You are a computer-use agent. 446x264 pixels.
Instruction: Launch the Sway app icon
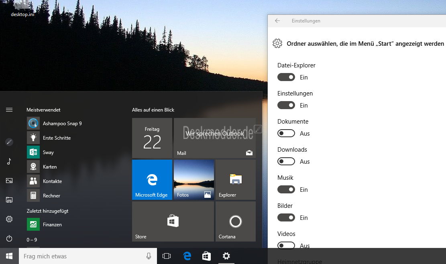click(33, 152)
